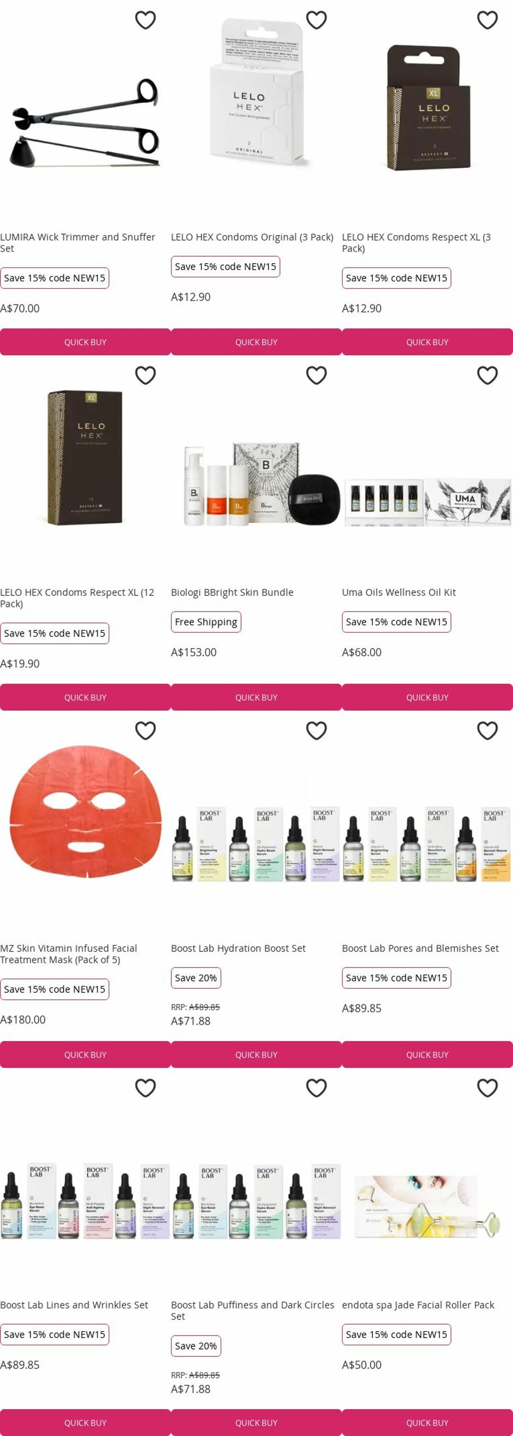Quick Buy the LUMIRA Wick Trimmer Set
Image resolution: width=513 pixels, height=1436 pixels.
(85, 342)
